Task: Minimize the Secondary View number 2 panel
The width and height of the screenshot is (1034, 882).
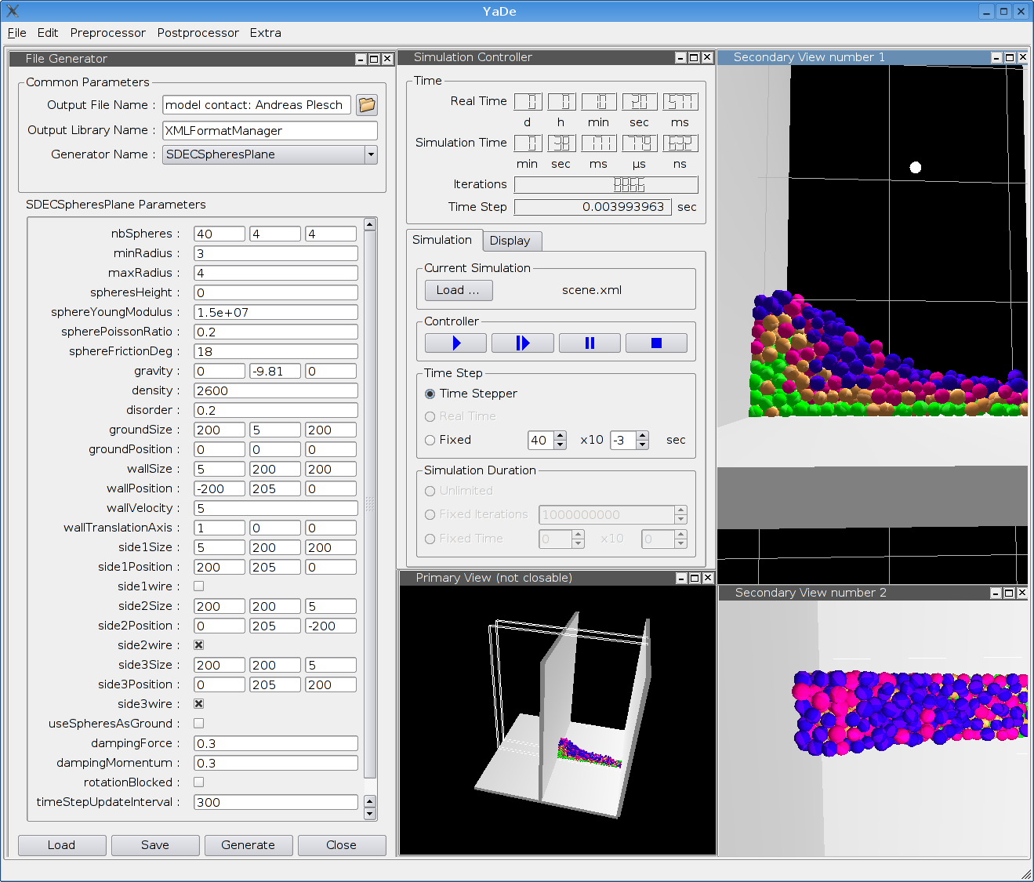Action: tap(996, 593)
